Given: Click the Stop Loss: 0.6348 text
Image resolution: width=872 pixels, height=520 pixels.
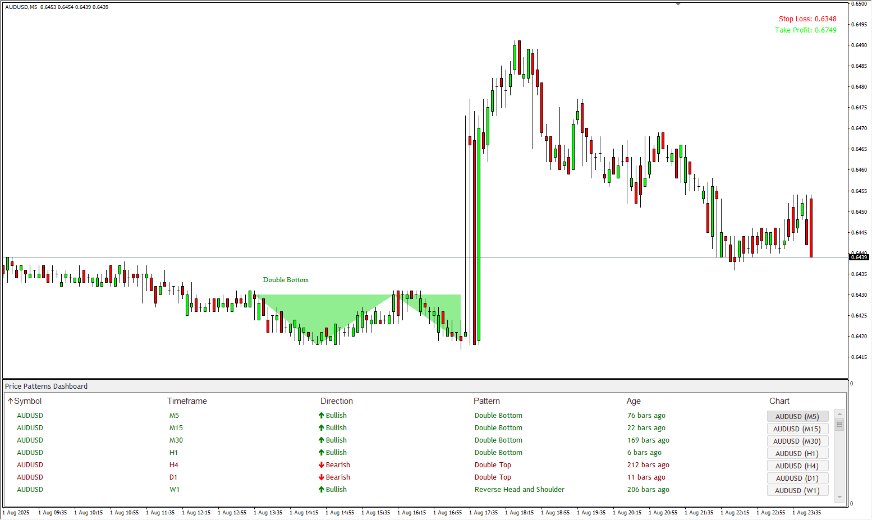Looking at the screenshot, I should click(x=807, y=19).
